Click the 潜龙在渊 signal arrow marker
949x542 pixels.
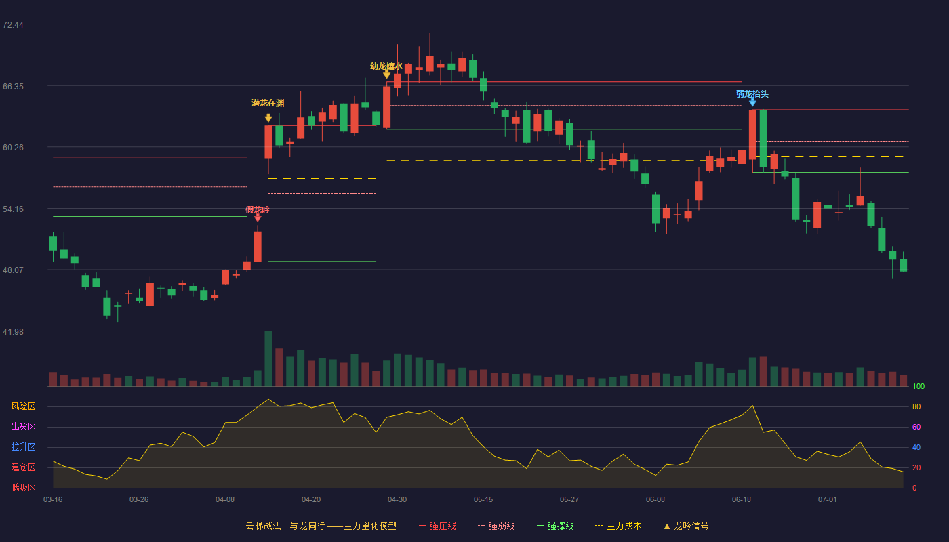pyautogui.click(x=268, y=118)
